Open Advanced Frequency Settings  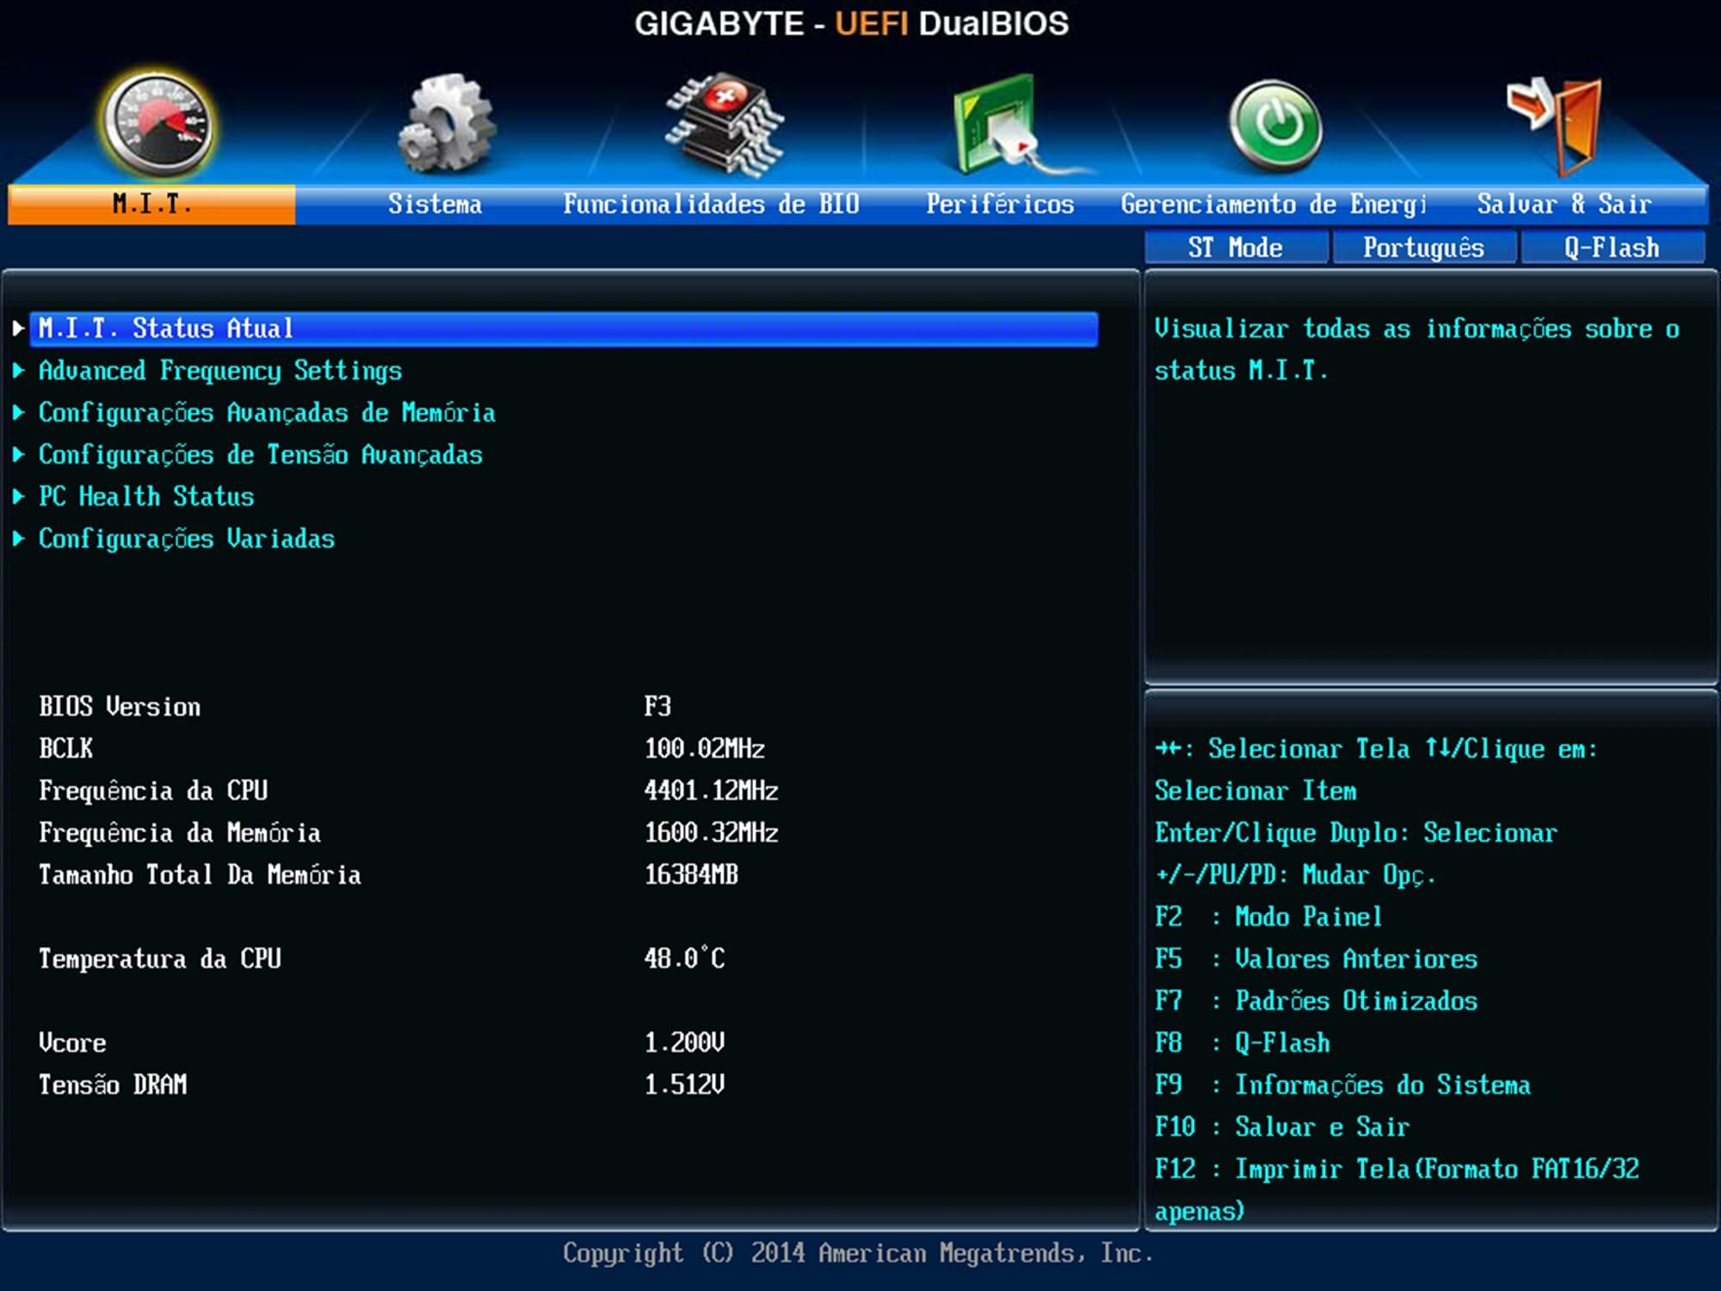point(220,371)
